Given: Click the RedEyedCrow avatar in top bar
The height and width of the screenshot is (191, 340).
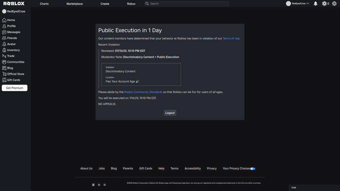Looking at the screenshot, I should pos(288,3).
